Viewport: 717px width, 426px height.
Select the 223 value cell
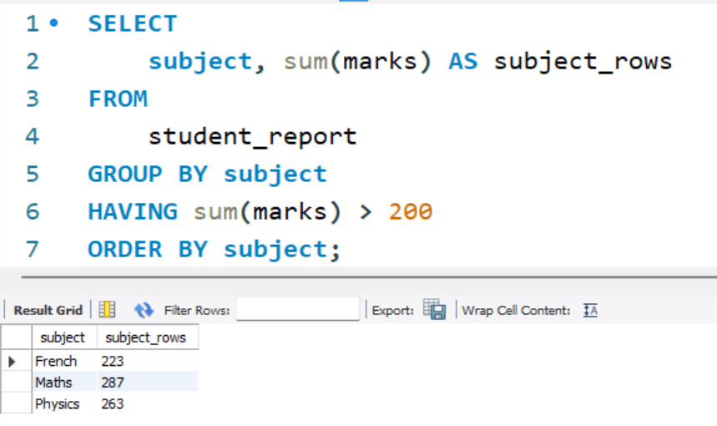pyautogui.click(x=148, y=361)
